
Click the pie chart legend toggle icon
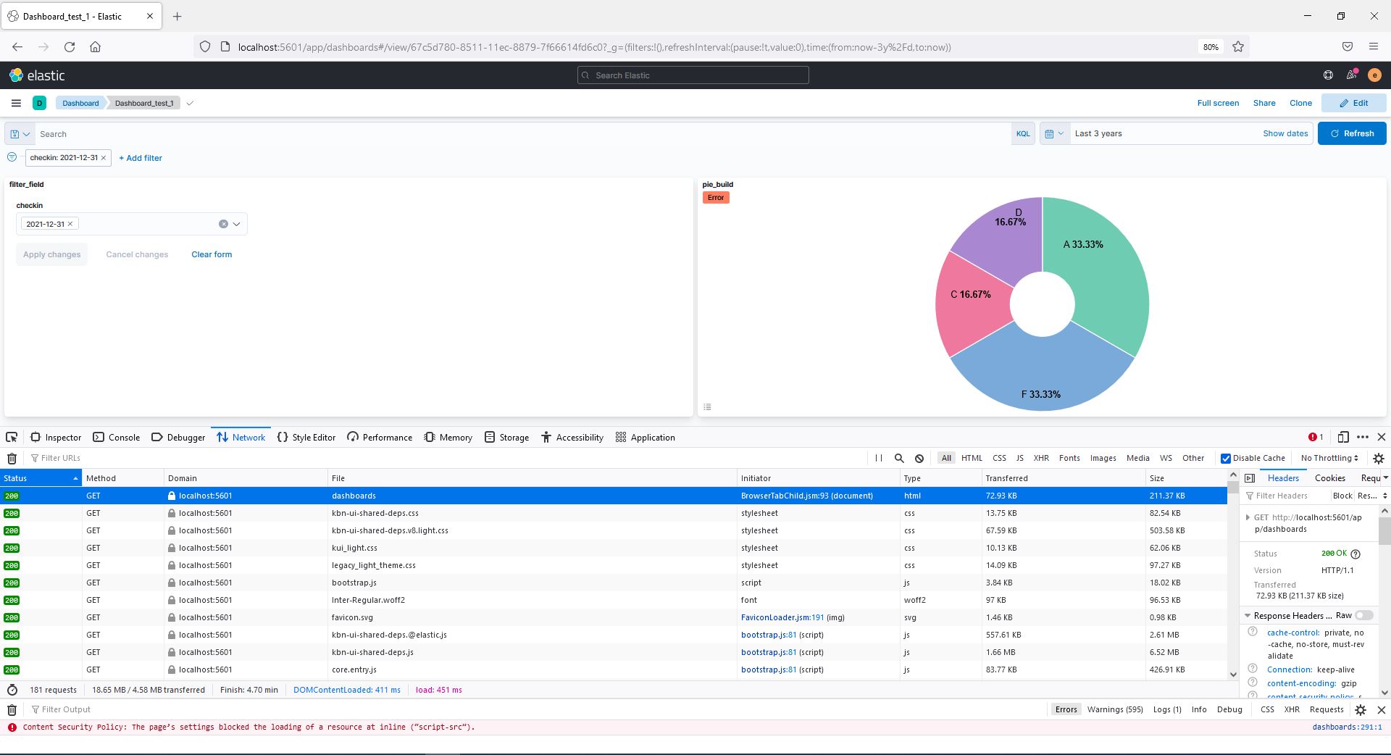[x=707, y=406]
